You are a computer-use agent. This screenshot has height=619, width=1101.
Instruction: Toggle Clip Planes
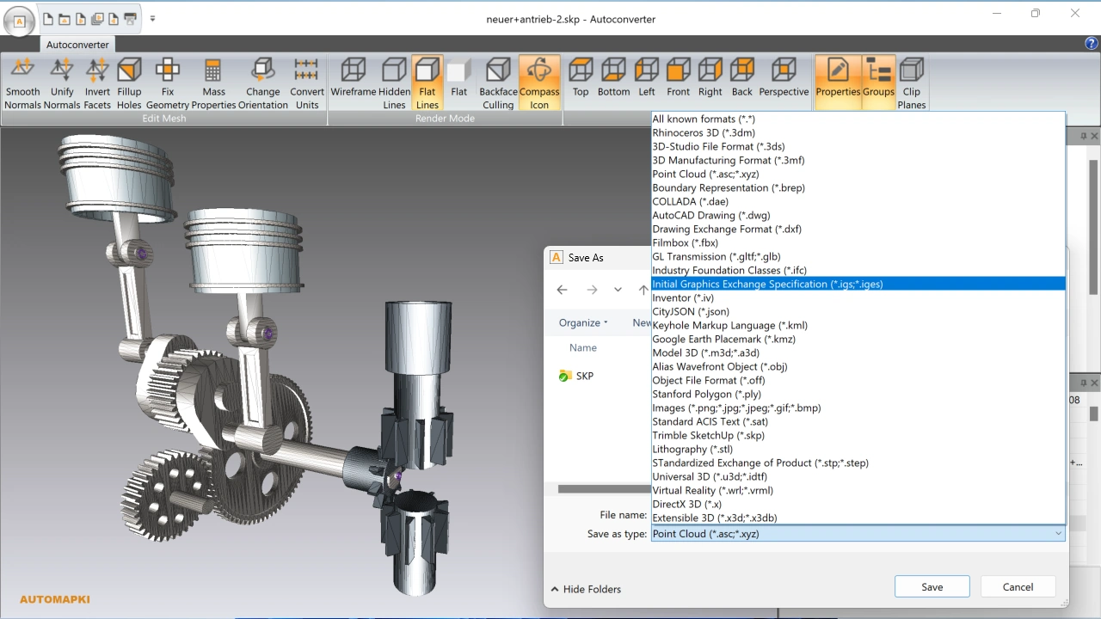pyautogui.click(x=912, y=83)
